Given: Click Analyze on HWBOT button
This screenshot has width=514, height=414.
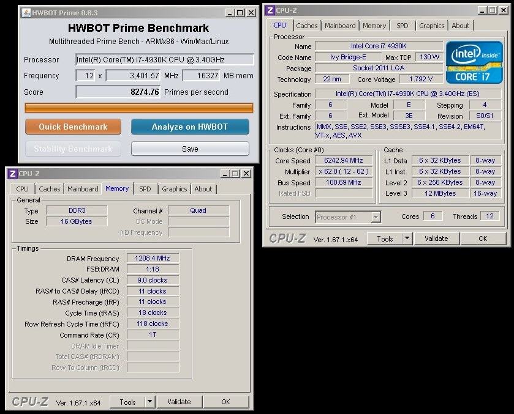Looking at the screenshot, I should pyautogui.click(x=190, y=127).
